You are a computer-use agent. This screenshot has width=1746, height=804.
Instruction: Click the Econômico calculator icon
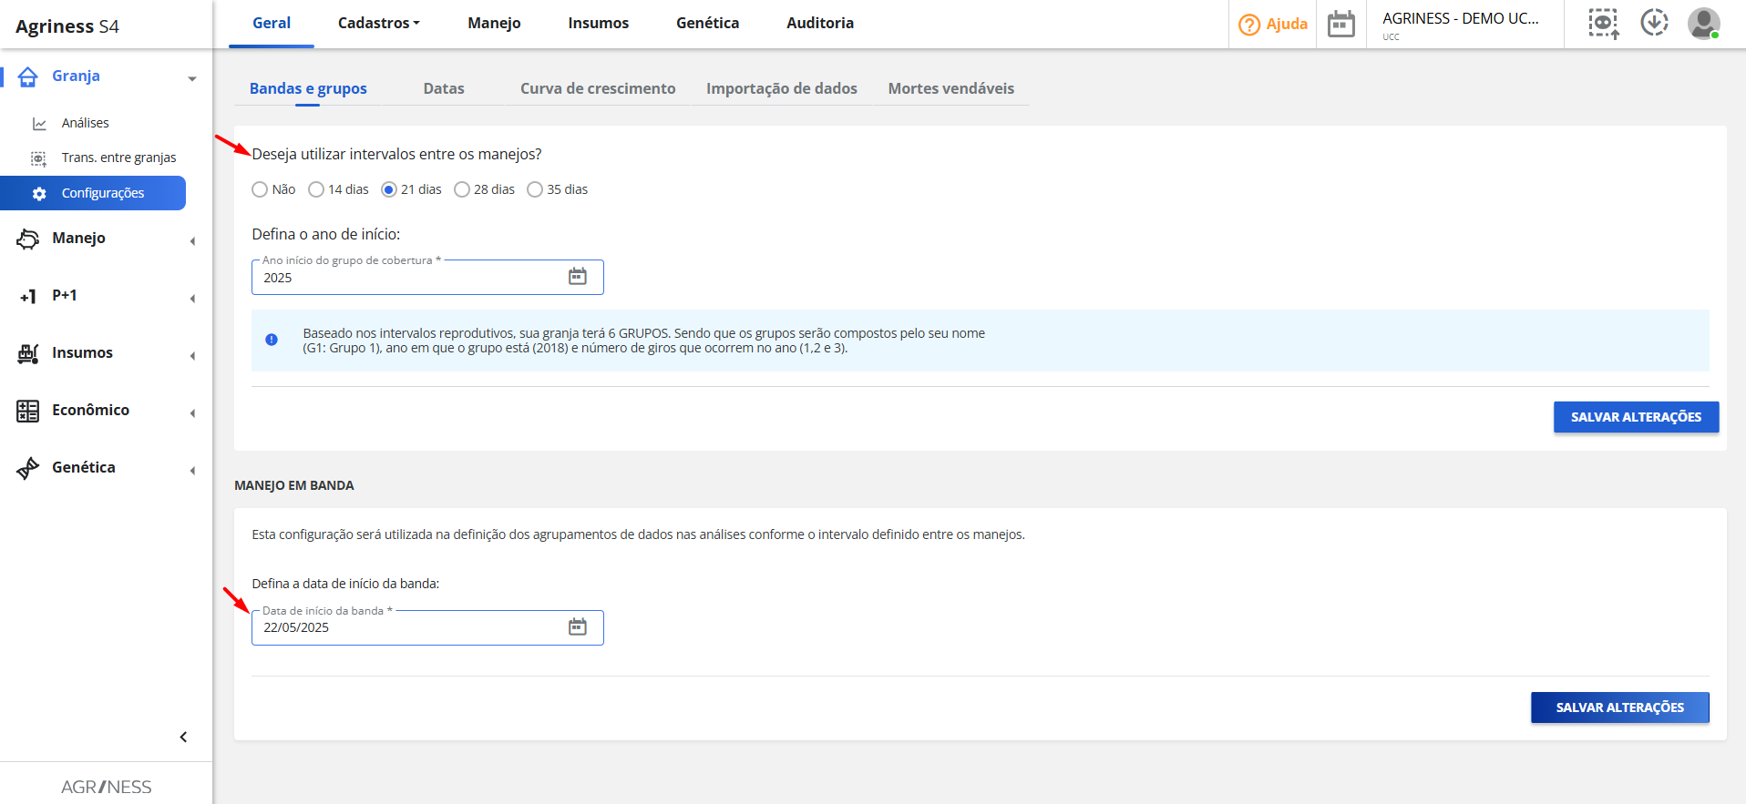coord(28,411)
